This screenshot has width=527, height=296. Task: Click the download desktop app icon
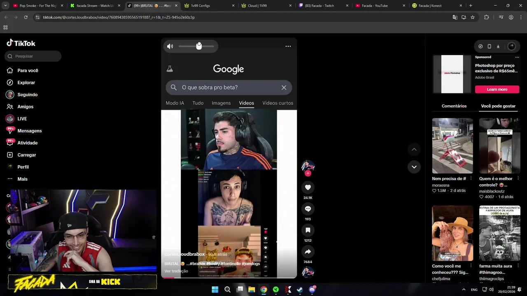tap(498, 46)
